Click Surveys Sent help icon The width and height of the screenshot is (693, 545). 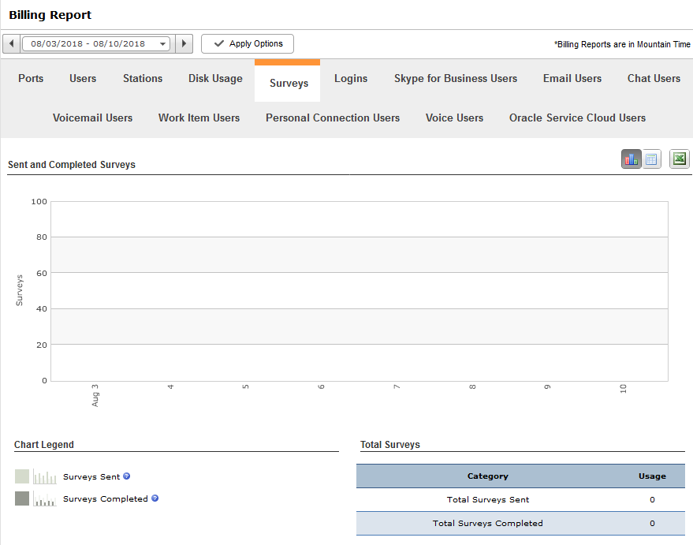[x=127, y=476]
